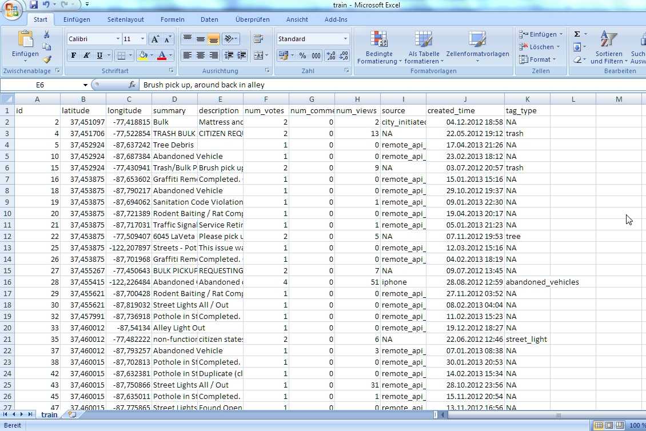Click the AutoSum sigma icon

coord(577,34)
